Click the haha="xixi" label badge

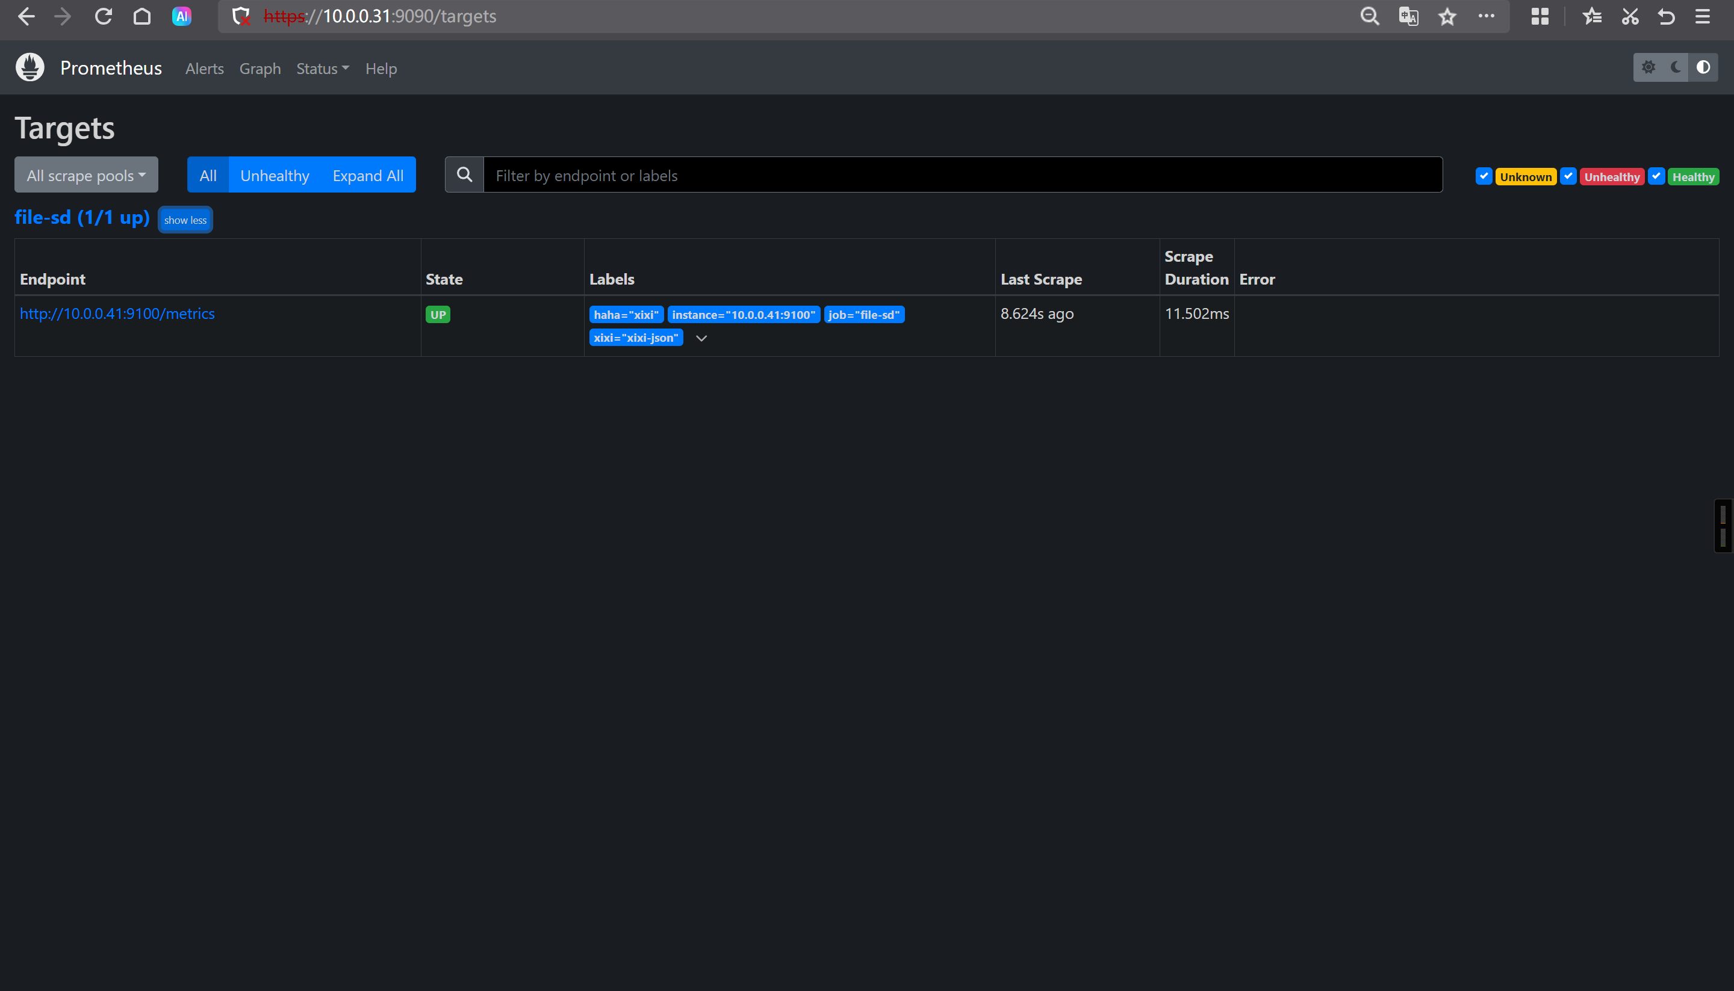point(626,315)
